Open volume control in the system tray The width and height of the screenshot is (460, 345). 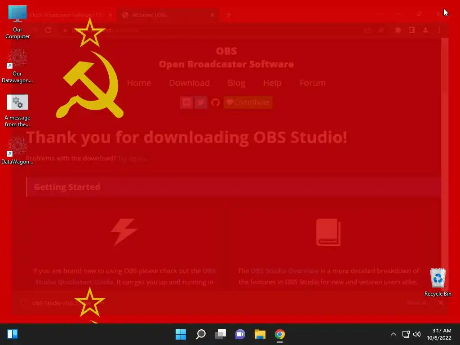tap(416, 334)
